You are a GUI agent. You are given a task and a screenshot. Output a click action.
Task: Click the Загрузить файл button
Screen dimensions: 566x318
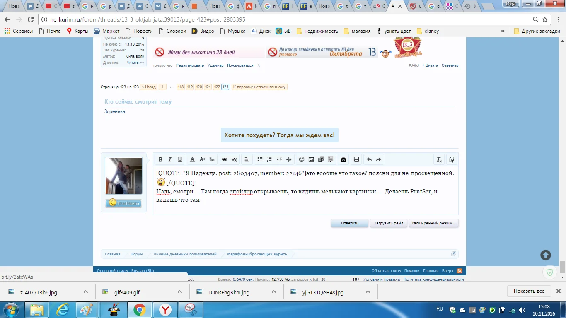coord(388,223)
